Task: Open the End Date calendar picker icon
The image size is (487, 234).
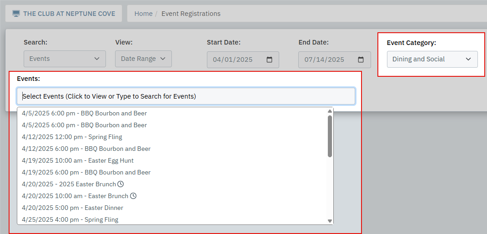Action: (361, 60)
